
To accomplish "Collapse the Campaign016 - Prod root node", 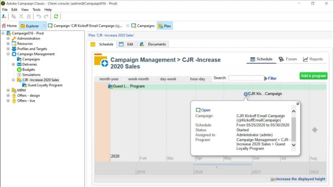I will tap(3, 33).
